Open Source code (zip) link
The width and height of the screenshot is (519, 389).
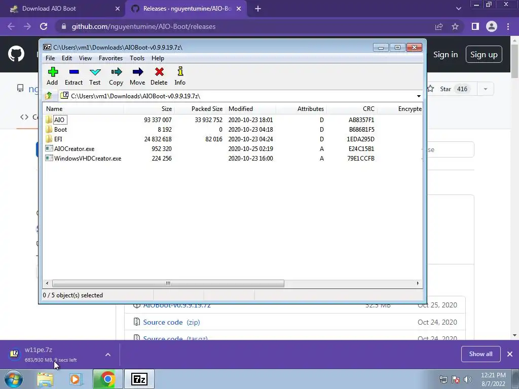pos(171,322)
